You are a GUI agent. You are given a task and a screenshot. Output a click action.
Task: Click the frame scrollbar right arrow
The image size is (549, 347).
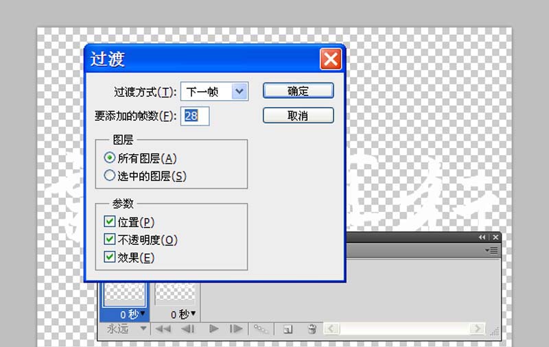click(x=478, y=328)
